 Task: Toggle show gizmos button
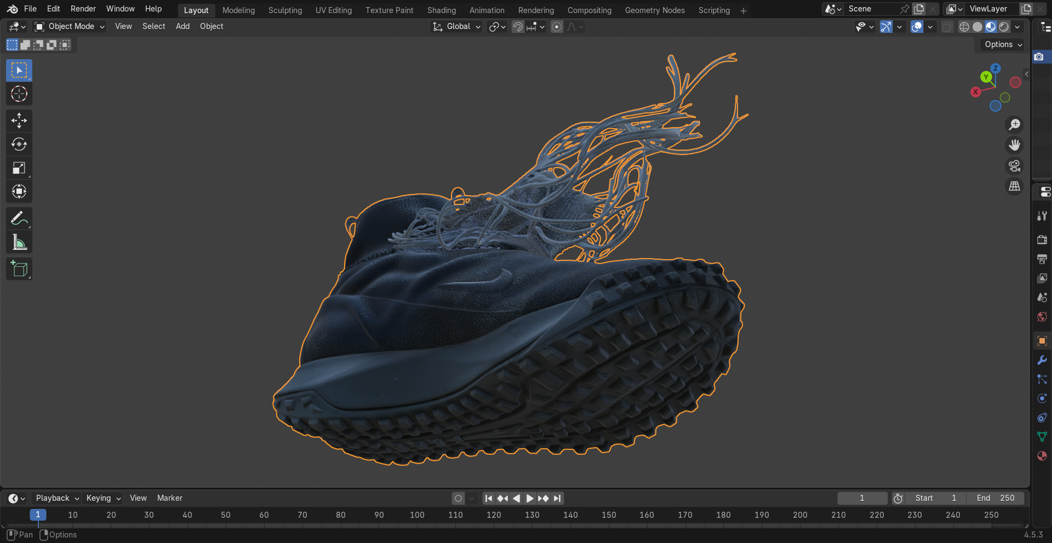pos(886,27)
